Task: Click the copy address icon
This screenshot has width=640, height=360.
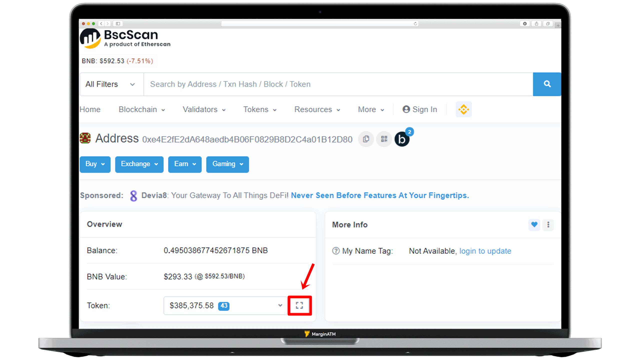Action: pos(366,139)
